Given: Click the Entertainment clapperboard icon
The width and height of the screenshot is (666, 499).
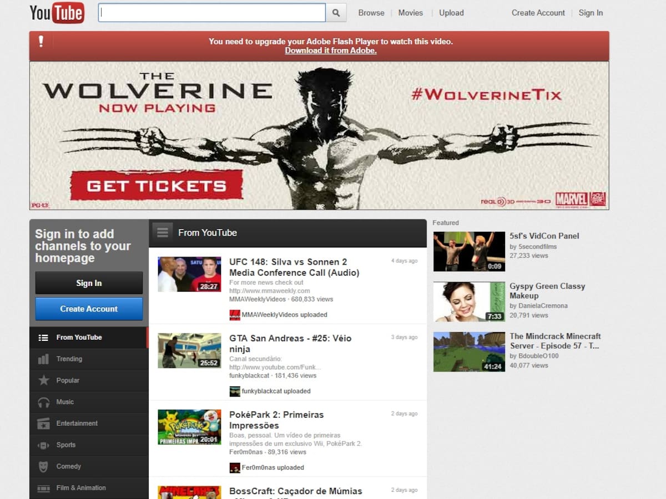Looking at the screenshot, I should (x=43, y=424).
